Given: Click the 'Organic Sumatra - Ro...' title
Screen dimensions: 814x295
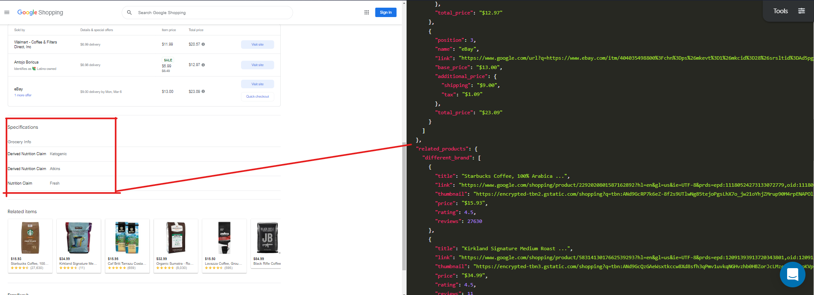Looking at the screenshot, I should pyautogui.click(x=175, y=263).
